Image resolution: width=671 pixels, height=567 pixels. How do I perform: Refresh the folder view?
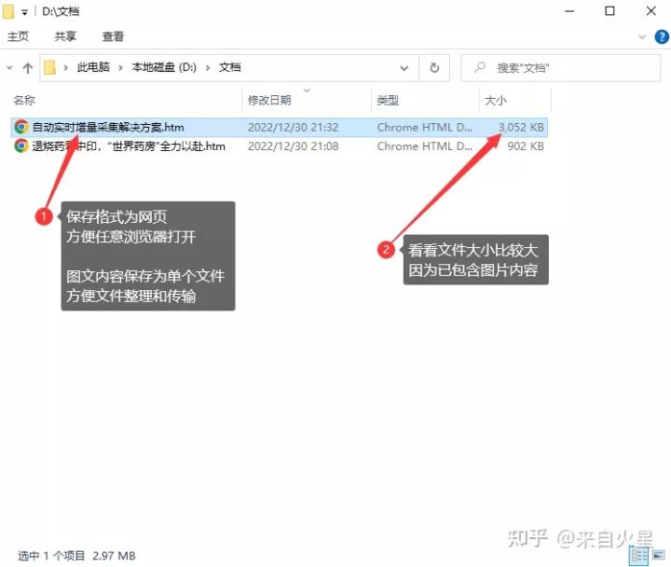(434, 68)
